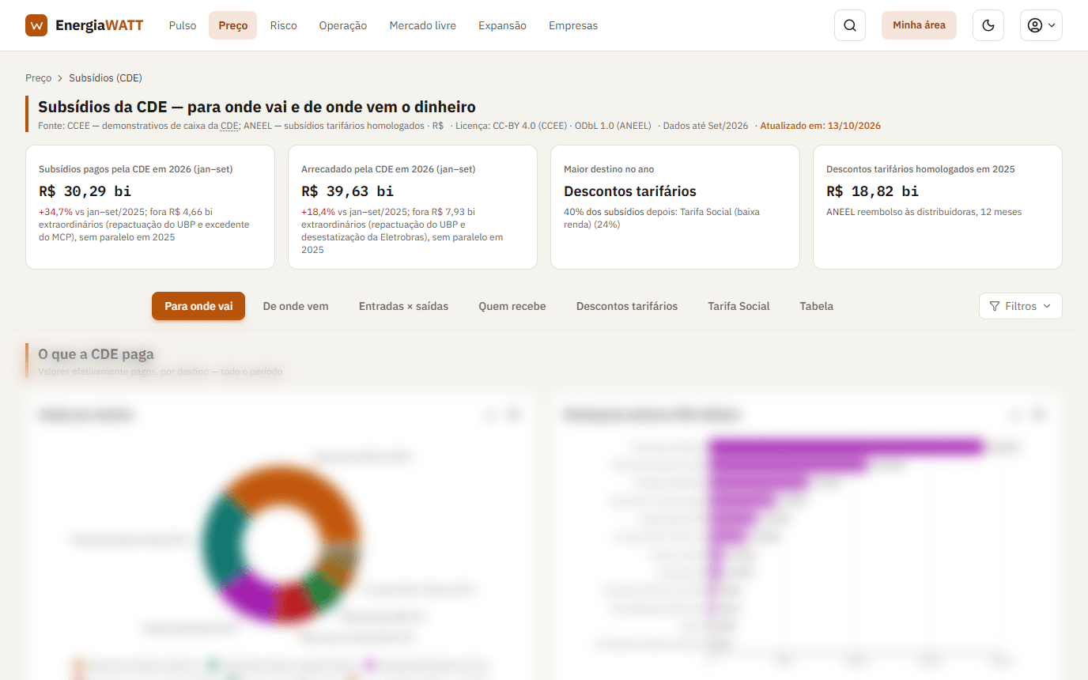Click the R$ 18,82 bi value
1088x680 pixels.
(x=872, y=191)
